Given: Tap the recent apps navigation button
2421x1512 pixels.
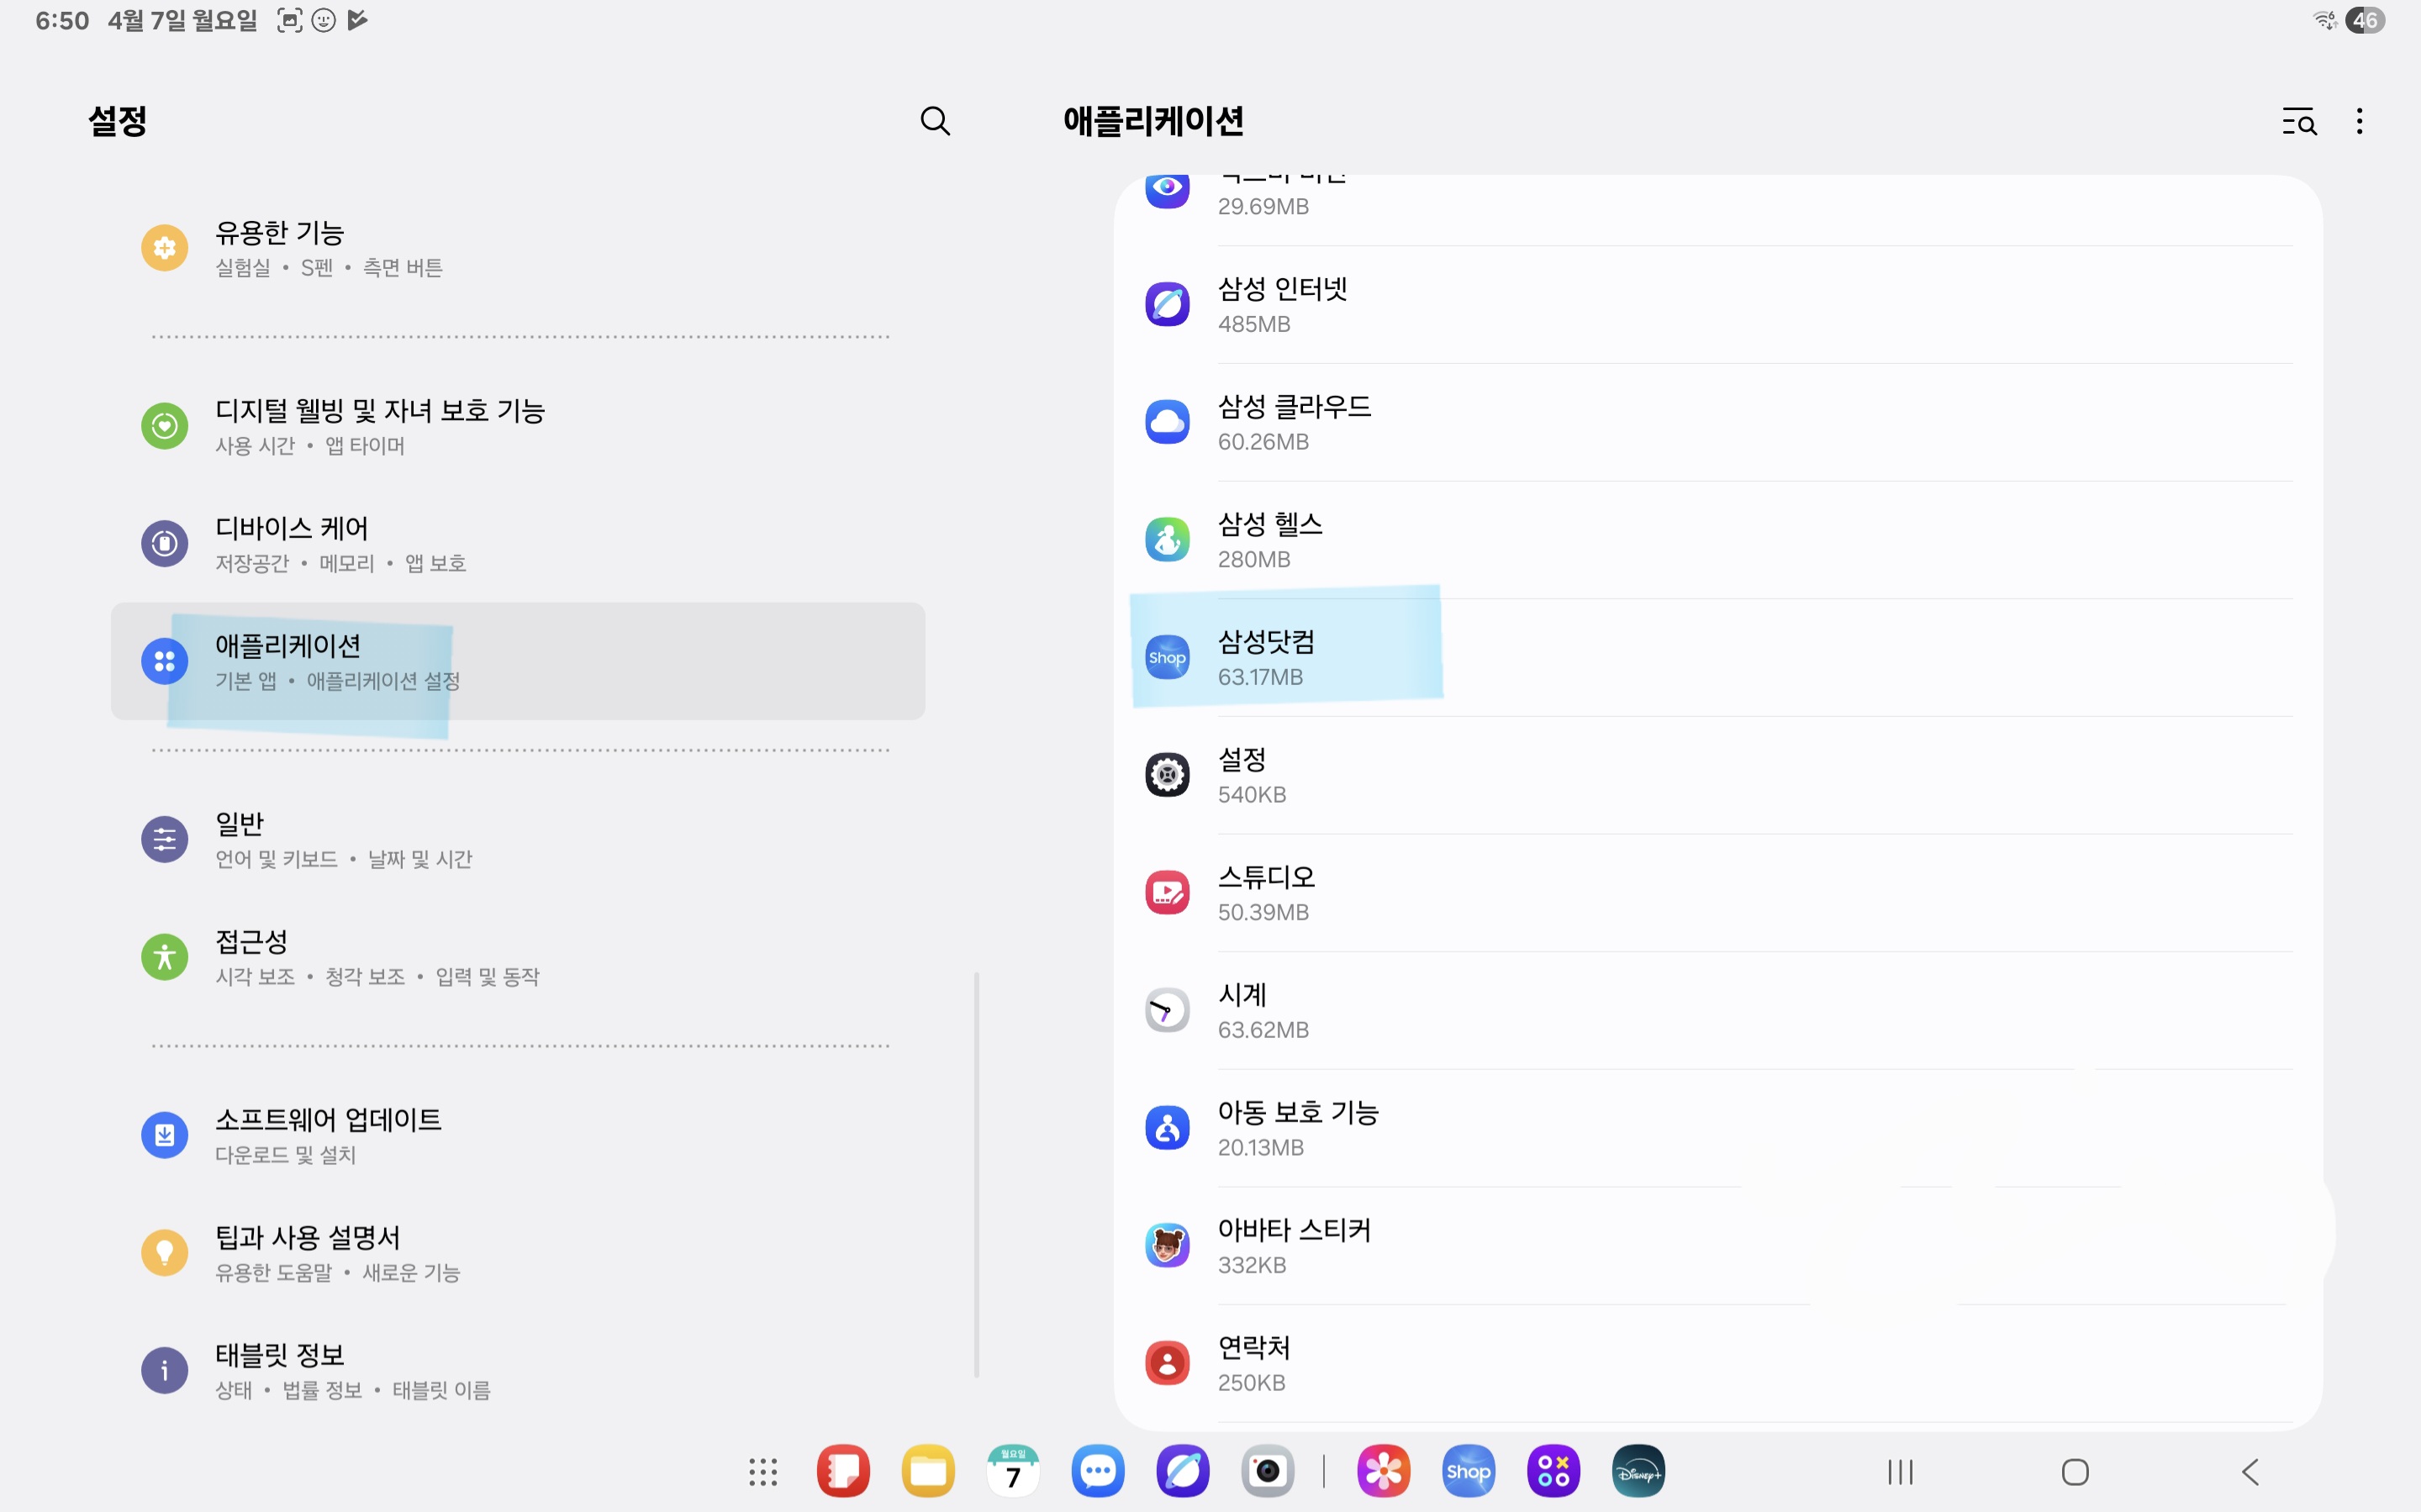Looking at the screenshot, I should [x=1900, y=1472].
